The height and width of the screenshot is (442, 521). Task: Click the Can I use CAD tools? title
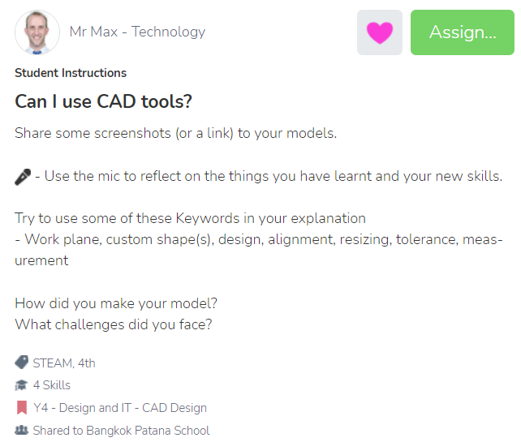tap(103, 101)
